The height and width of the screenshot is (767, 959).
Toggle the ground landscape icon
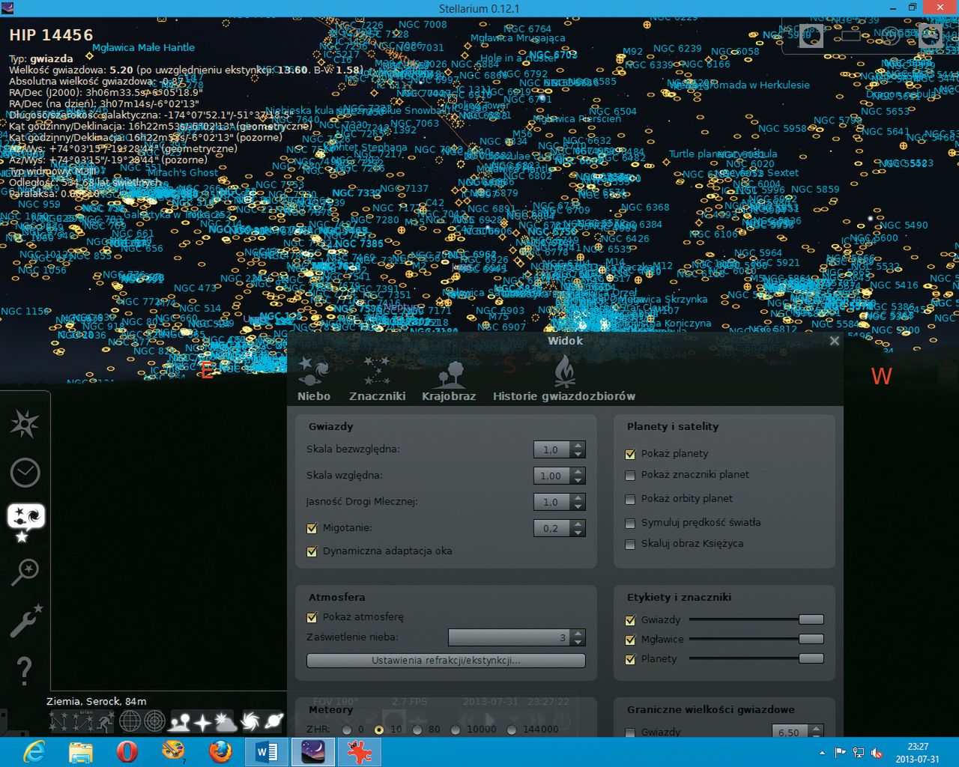(181, 721)
